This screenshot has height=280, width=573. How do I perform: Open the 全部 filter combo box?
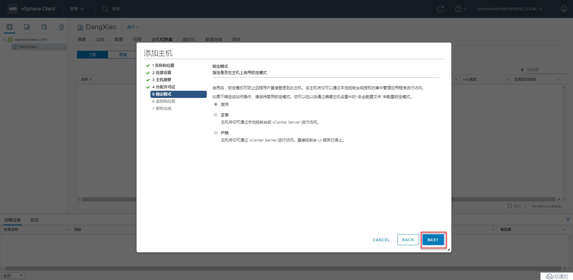[13, 276]
